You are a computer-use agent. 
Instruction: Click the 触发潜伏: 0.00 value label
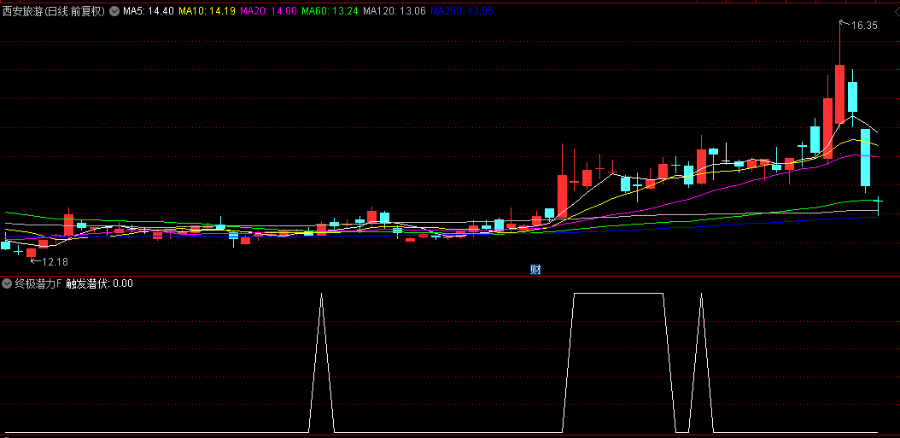[x=99, y=283]
